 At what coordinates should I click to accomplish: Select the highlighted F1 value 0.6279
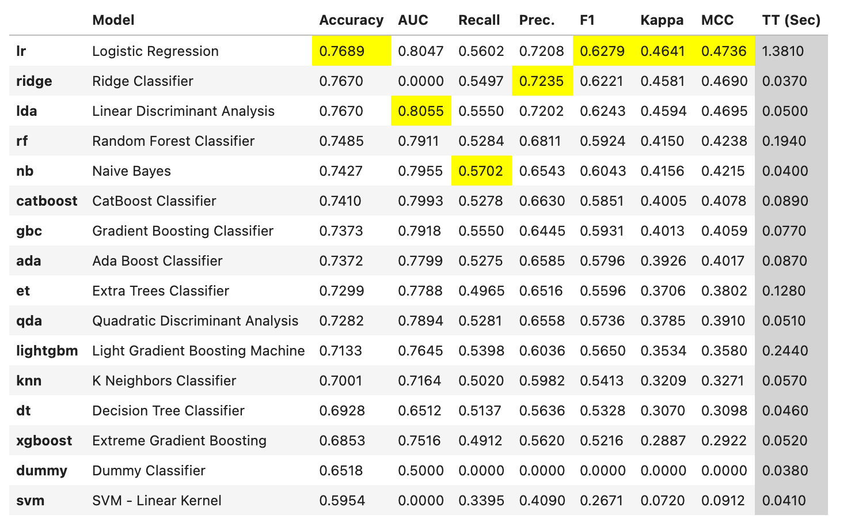[602, 51]
